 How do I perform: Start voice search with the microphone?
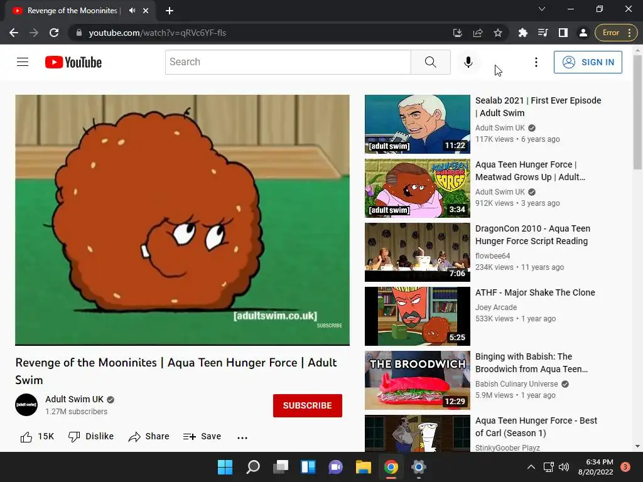468,62
